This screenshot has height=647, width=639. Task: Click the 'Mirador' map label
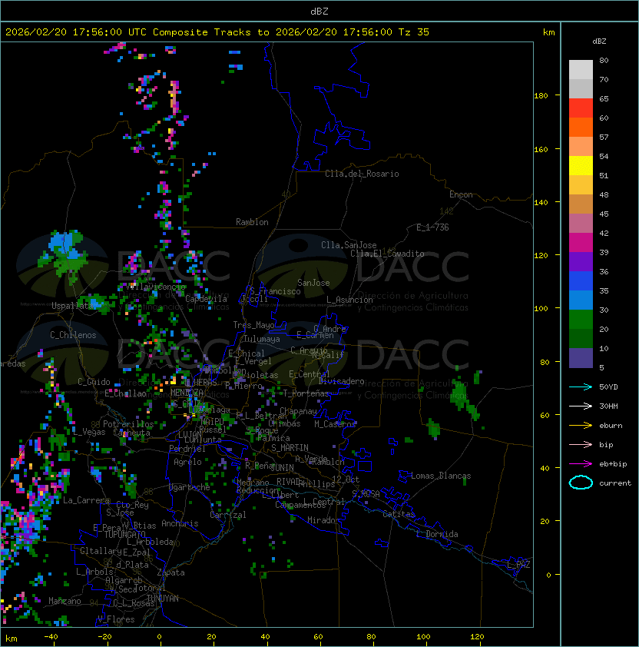(323, 520)
